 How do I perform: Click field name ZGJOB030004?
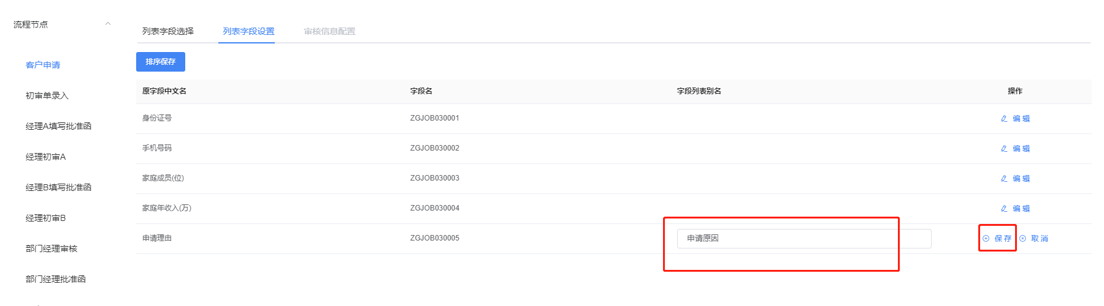pos(435,208)
